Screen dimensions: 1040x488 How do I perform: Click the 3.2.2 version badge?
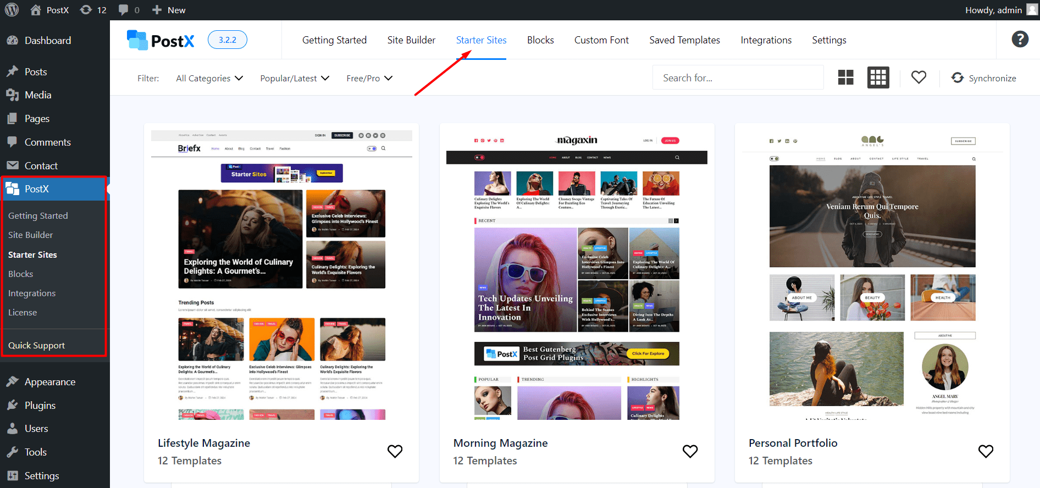228,40
